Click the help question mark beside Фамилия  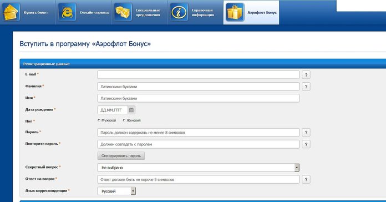pos(306,87)
